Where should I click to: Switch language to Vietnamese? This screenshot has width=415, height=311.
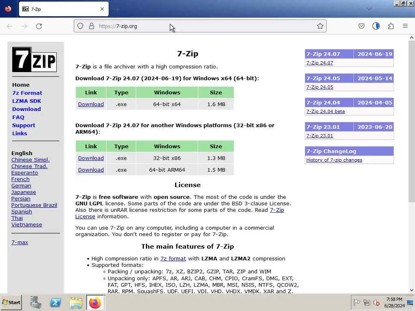[x=26, y=224]
